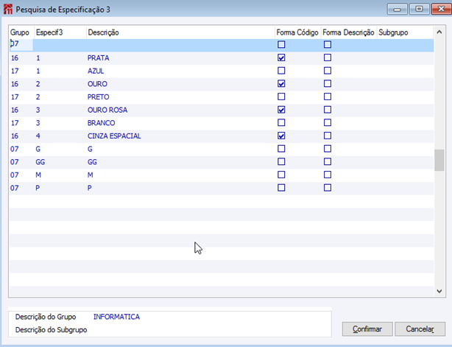Click the Descrição do Grupo label

point(46,317)
